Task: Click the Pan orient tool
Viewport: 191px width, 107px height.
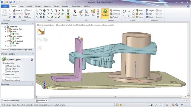Action: click(27, 14)
